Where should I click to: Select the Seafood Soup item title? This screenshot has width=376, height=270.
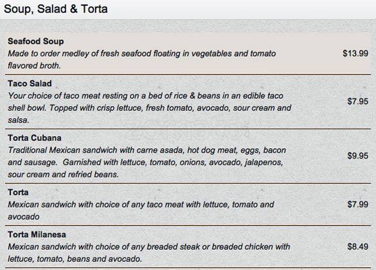pyautogui.click(x=36, y=42)
